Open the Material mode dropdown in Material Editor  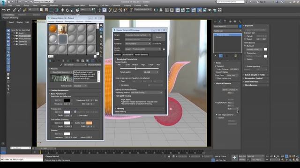click(x=80, y=86)
